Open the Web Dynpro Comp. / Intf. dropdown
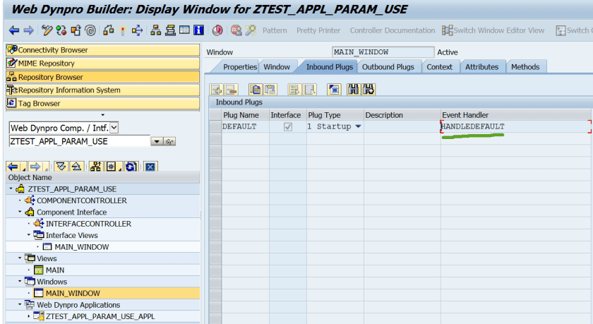The width and height of the screenshot is (593, 324). 114,128
